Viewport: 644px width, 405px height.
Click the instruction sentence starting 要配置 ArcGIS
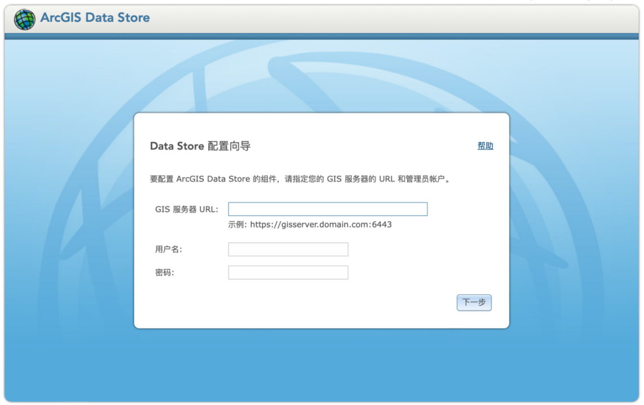click(300, 179)
